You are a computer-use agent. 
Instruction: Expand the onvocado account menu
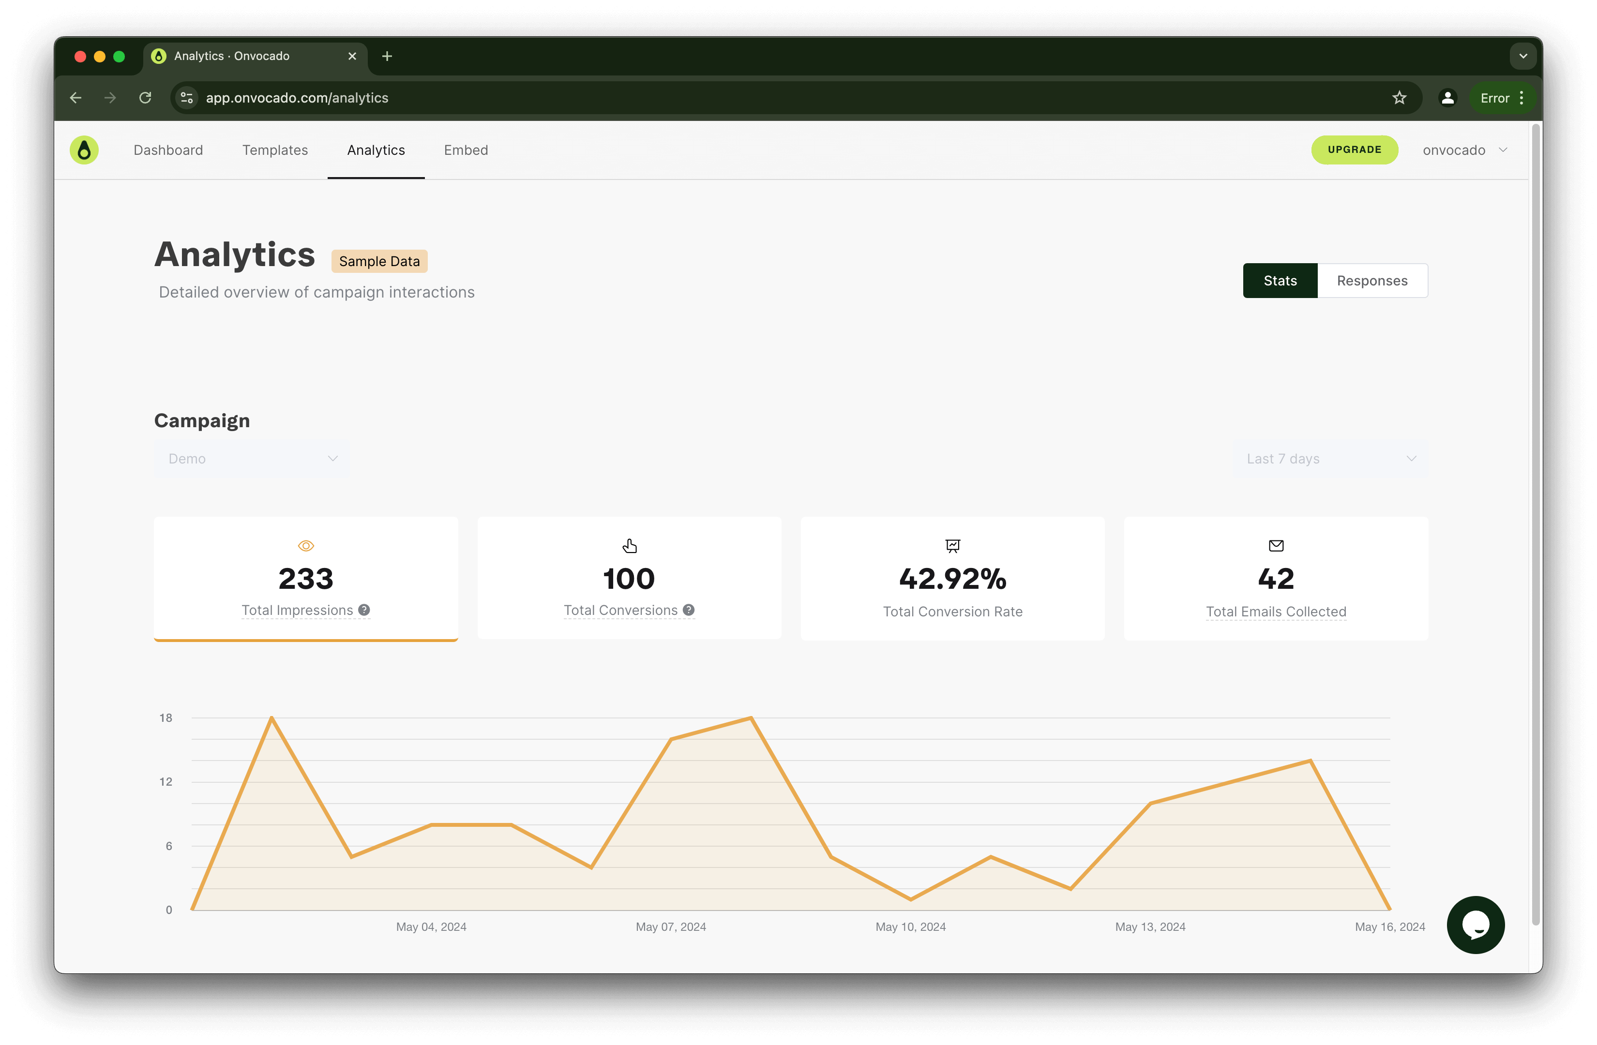coord(1465,150)
